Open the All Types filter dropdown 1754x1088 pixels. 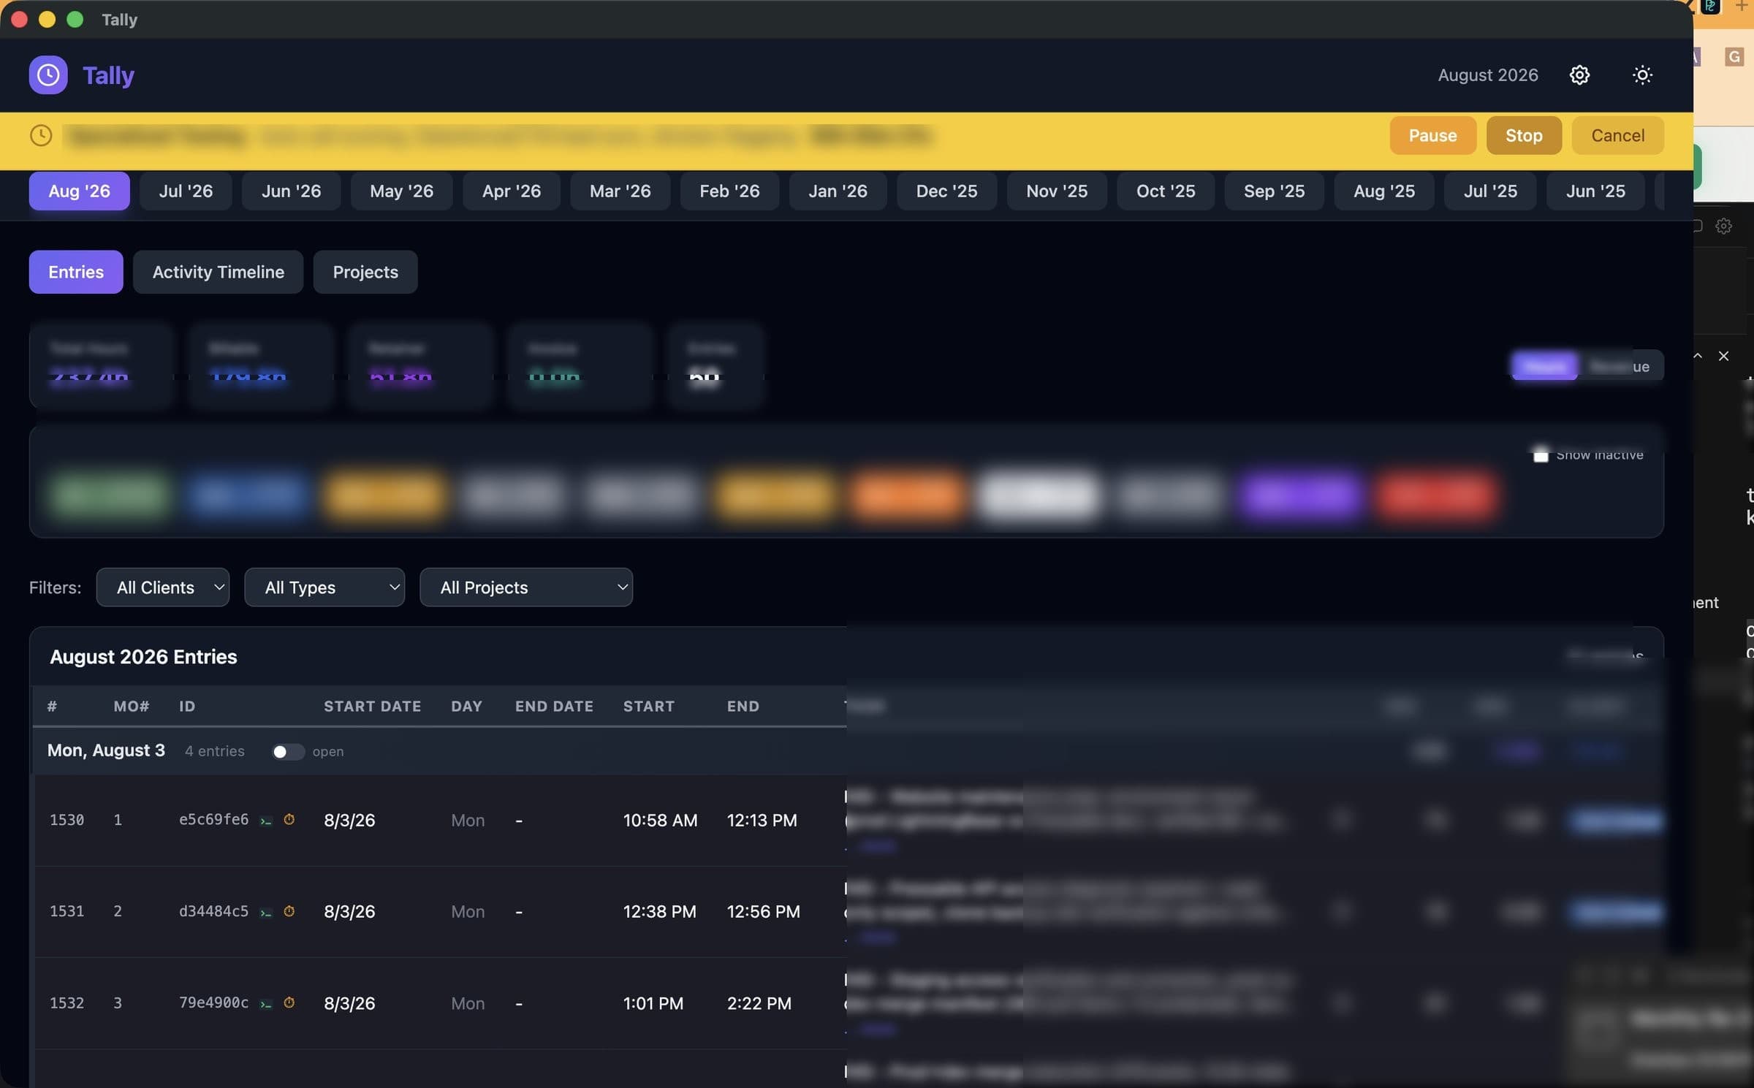point(324,587)
